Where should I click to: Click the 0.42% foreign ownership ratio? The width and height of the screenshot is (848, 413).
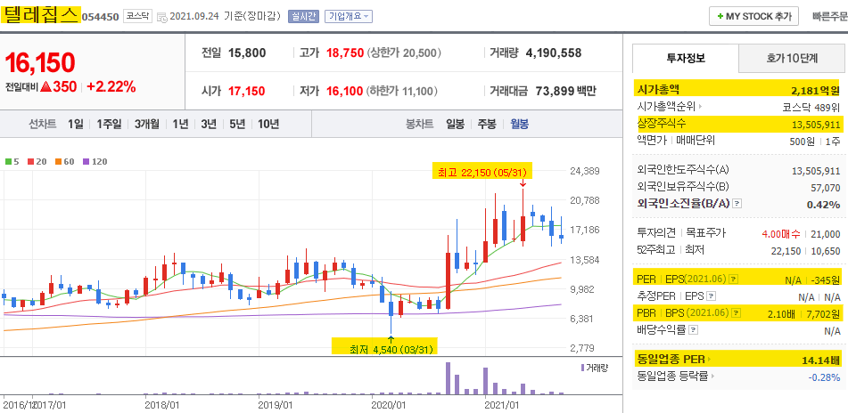click(x=823, y=205)
